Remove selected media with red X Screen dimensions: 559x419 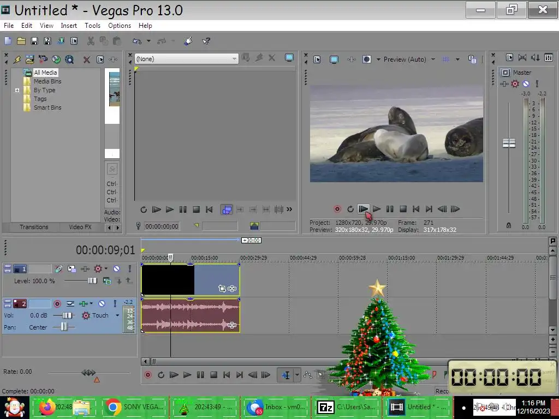tap(87, 59)
